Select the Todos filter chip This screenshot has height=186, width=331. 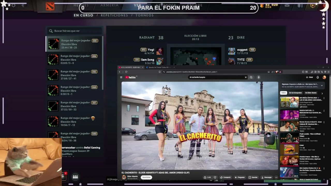pyautogui.click(x=284, y=93)
